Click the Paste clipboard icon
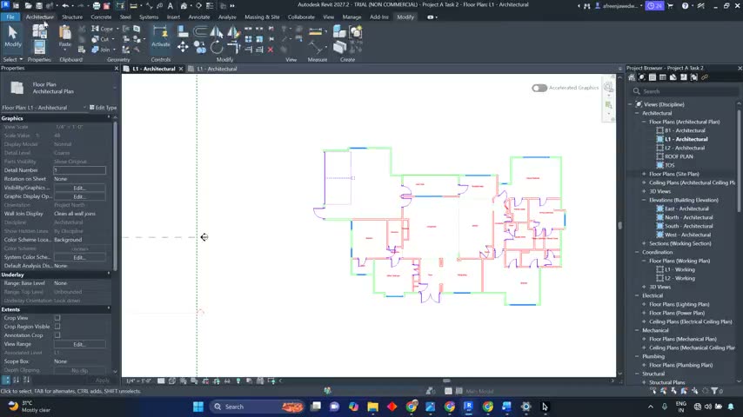 [x=65, y=36]
